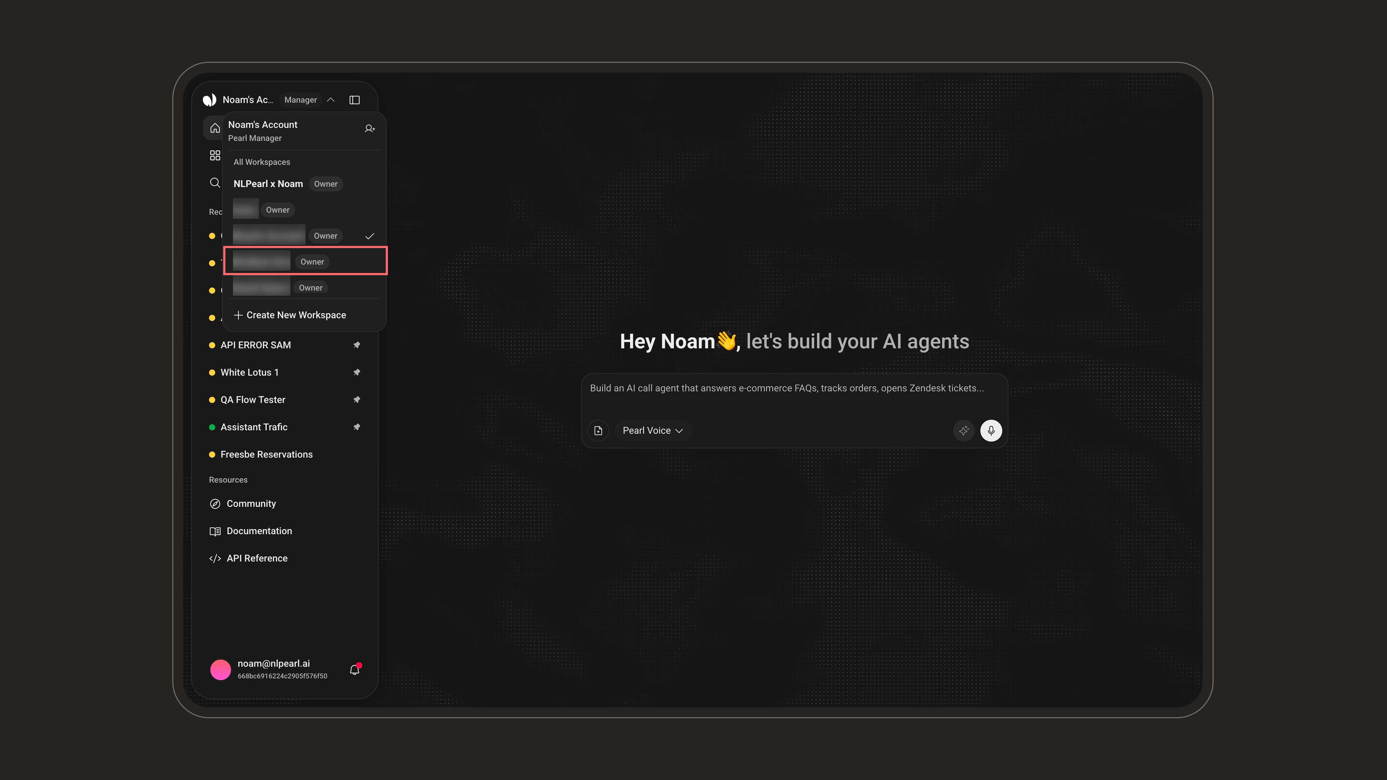This screenshot has height=780, width=1387.
Task: Click the Pearl Manager subtitle
Action: coord(255,138)
